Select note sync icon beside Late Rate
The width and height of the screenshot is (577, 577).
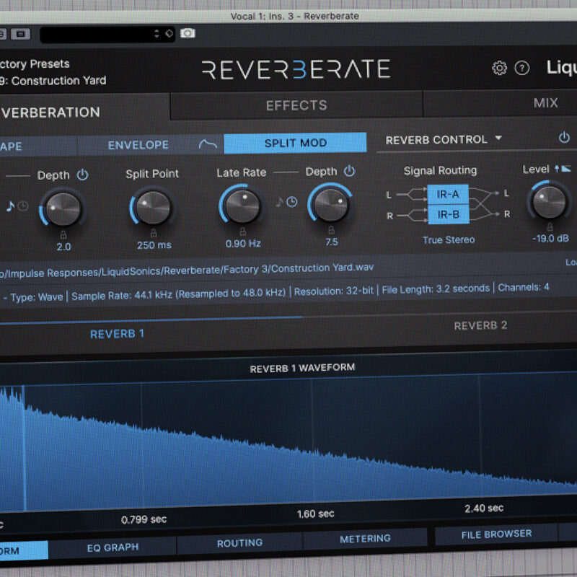tap(280, 202)
